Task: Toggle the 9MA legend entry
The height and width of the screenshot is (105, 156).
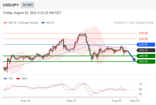Action: [x=22, y=79]
